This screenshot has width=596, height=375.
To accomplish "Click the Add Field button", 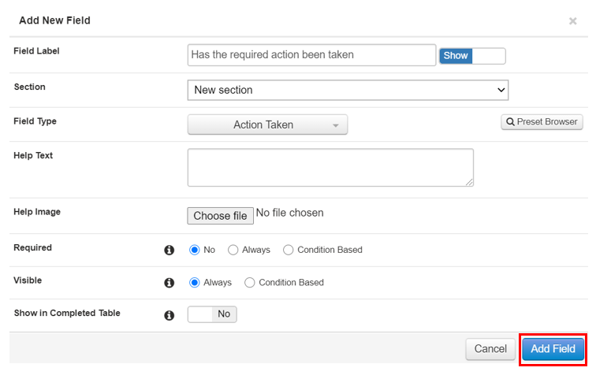I will pos(553,348).
